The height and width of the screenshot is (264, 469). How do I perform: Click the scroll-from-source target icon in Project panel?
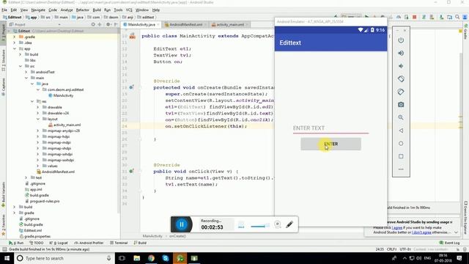tap(93, 24)
